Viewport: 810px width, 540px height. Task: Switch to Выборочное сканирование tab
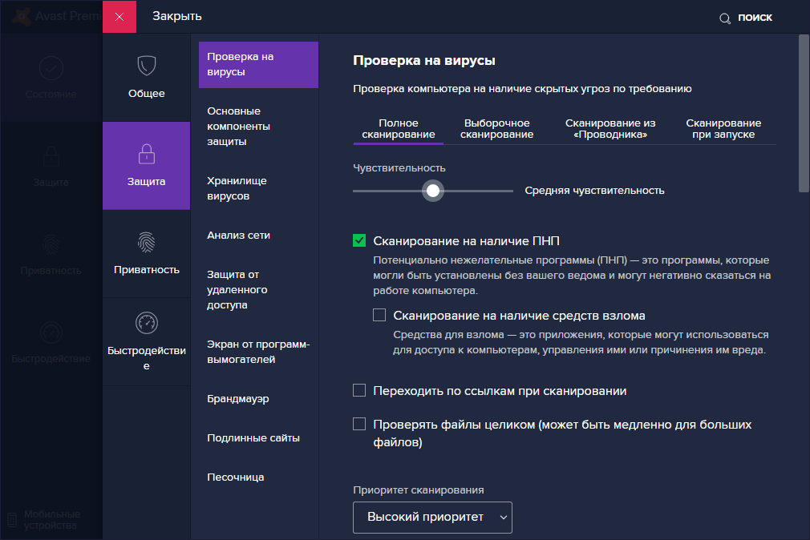[x=497, y=129]
